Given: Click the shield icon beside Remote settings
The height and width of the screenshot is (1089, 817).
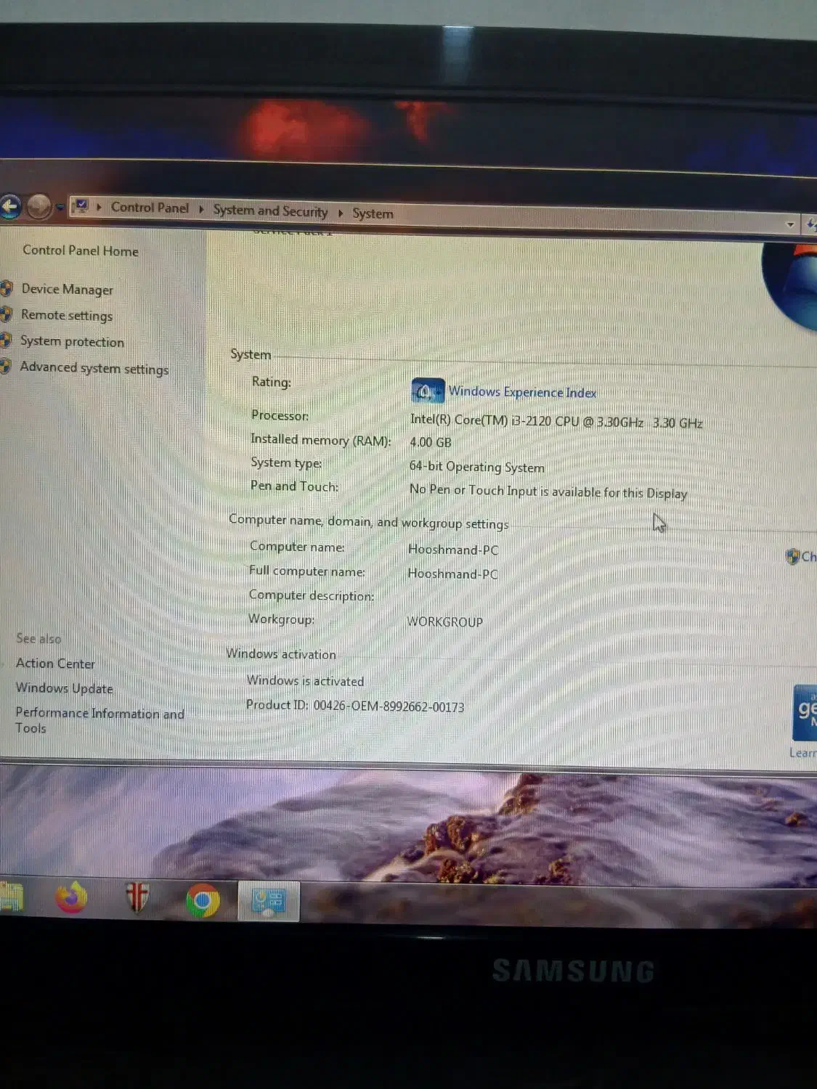Looking at the screenshot, I should tap(7, 314).
